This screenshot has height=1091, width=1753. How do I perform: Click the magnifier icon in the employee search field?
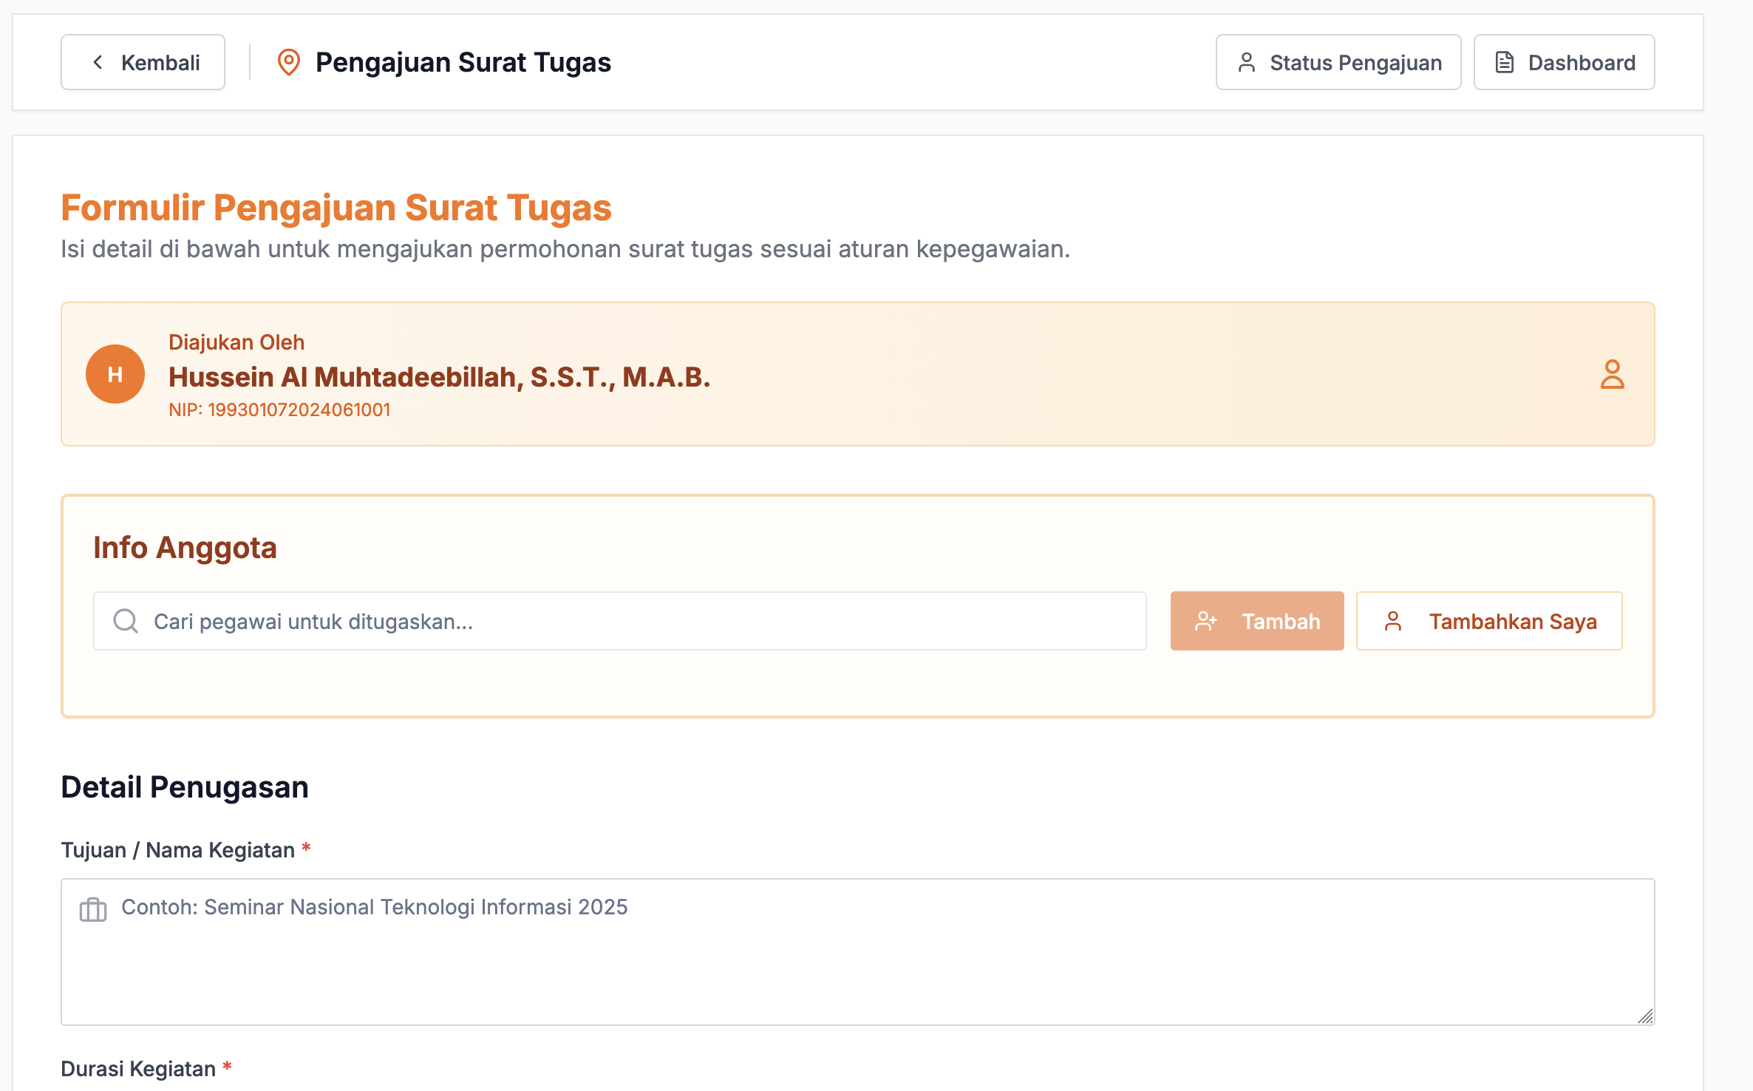[x=125, y=621]
